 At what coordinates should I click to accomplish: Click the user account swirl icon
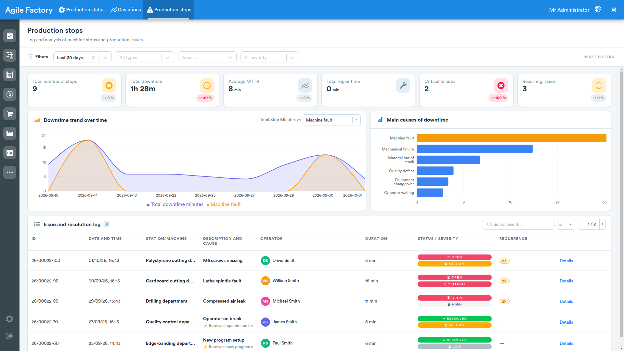(x=598, y=9)
